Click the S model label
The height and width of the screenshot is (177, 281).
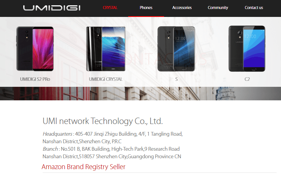pos(176,79)
